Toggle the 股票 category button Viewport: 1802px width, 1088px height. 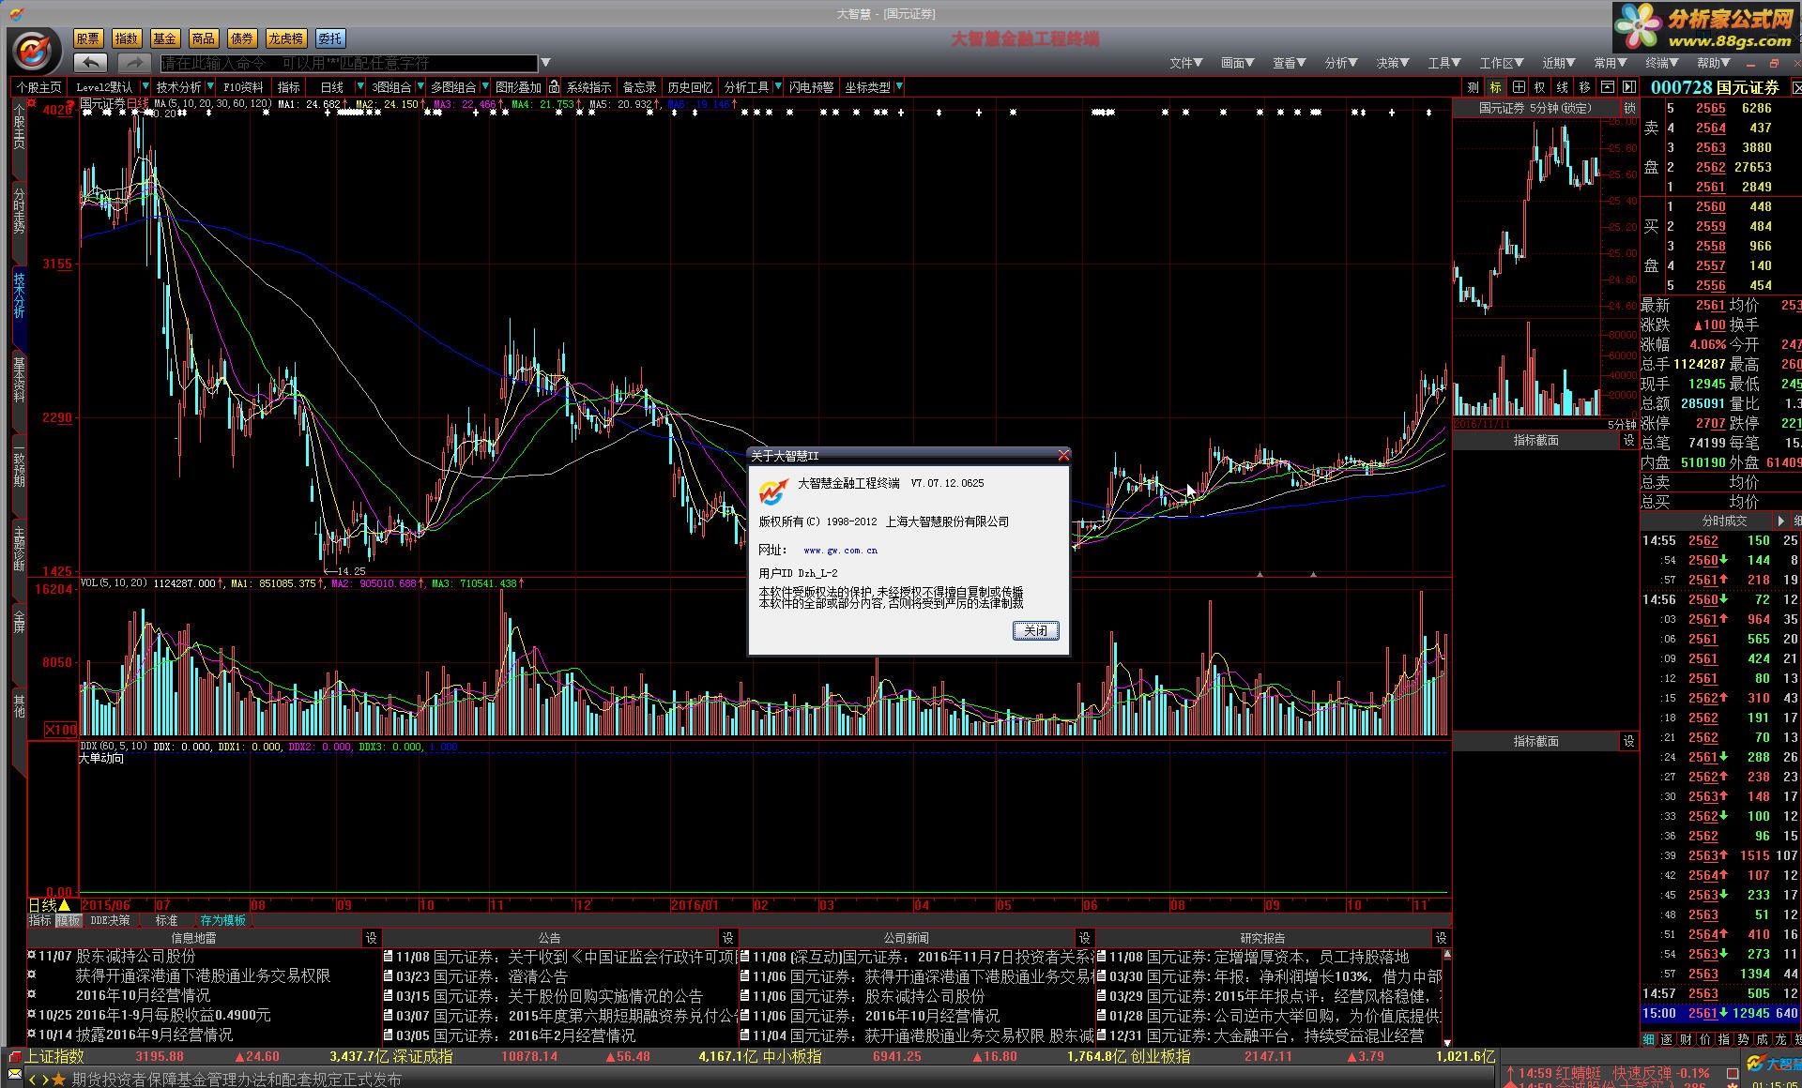(88, 38)
